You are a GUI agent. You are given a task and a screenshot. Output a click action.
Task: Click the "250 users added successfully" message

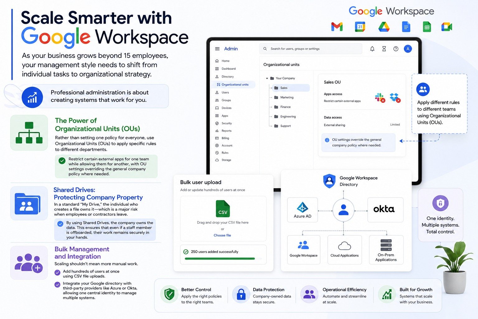[x=215, y=252]
